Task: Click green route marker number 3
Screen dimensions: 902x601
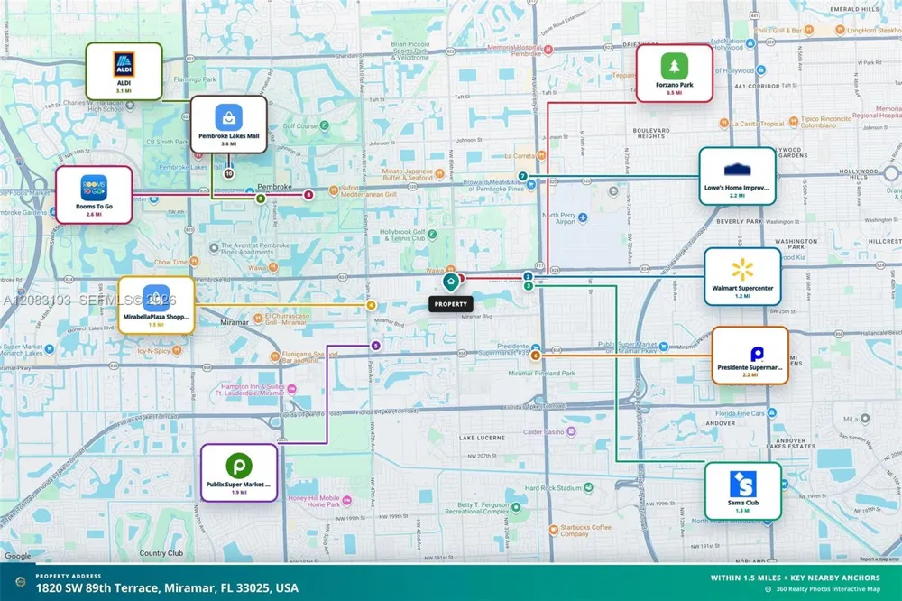Action: 528,285
